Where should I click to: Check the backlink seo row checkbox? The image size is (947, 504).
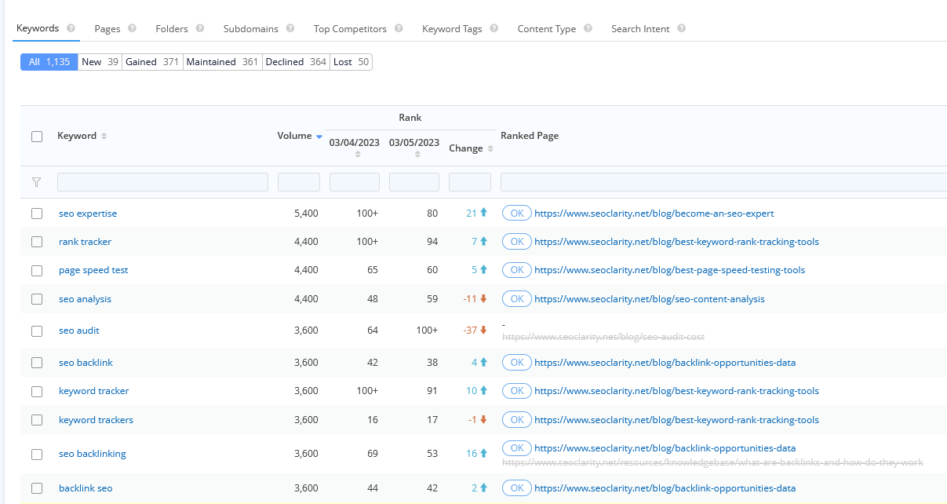point(37,488)
